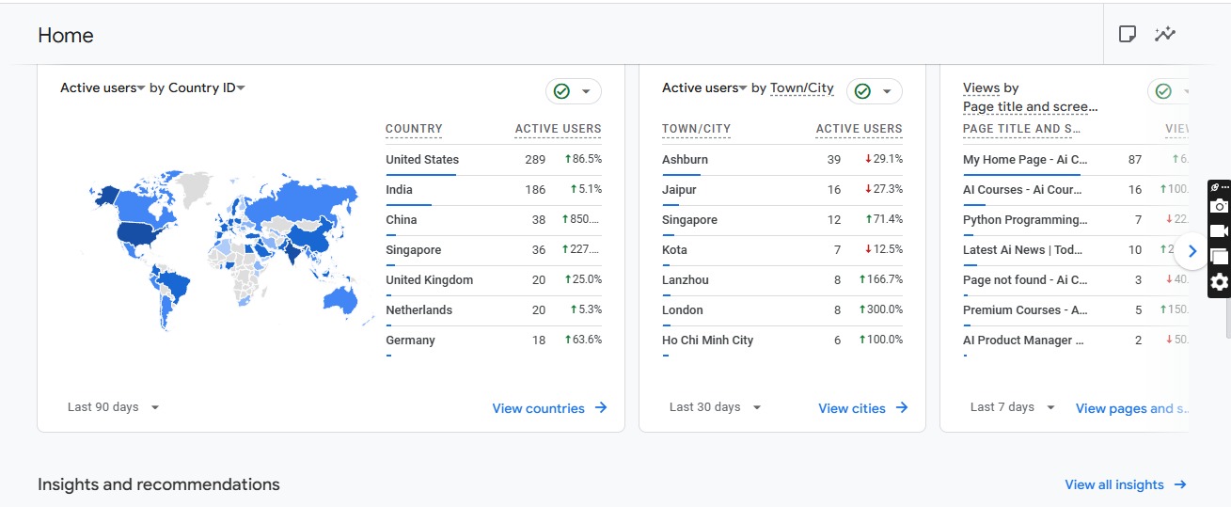This screenshot has height=507, width=1231.
Task: Click the overlapping windows capture icon
Action: (1219, 257)
